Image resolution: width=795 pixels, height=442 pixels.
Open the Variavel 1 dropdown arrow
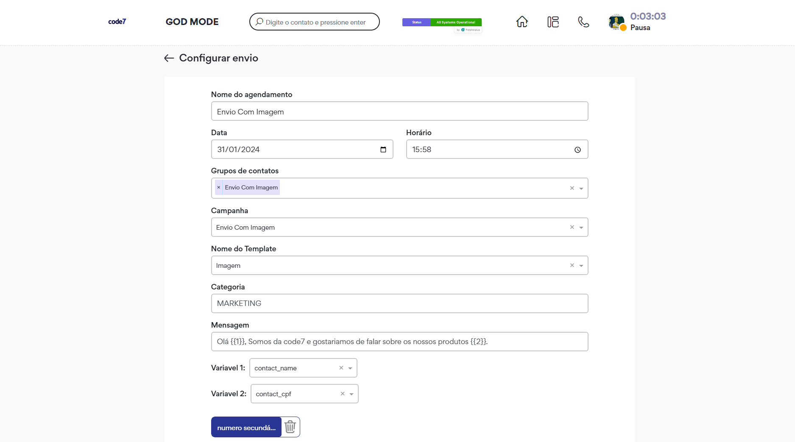tap(350, 368)
